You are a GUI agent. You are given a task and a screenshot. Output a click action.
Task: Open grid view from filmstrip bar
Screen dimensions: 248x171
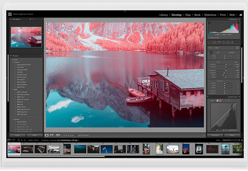[x=19, y=140]
